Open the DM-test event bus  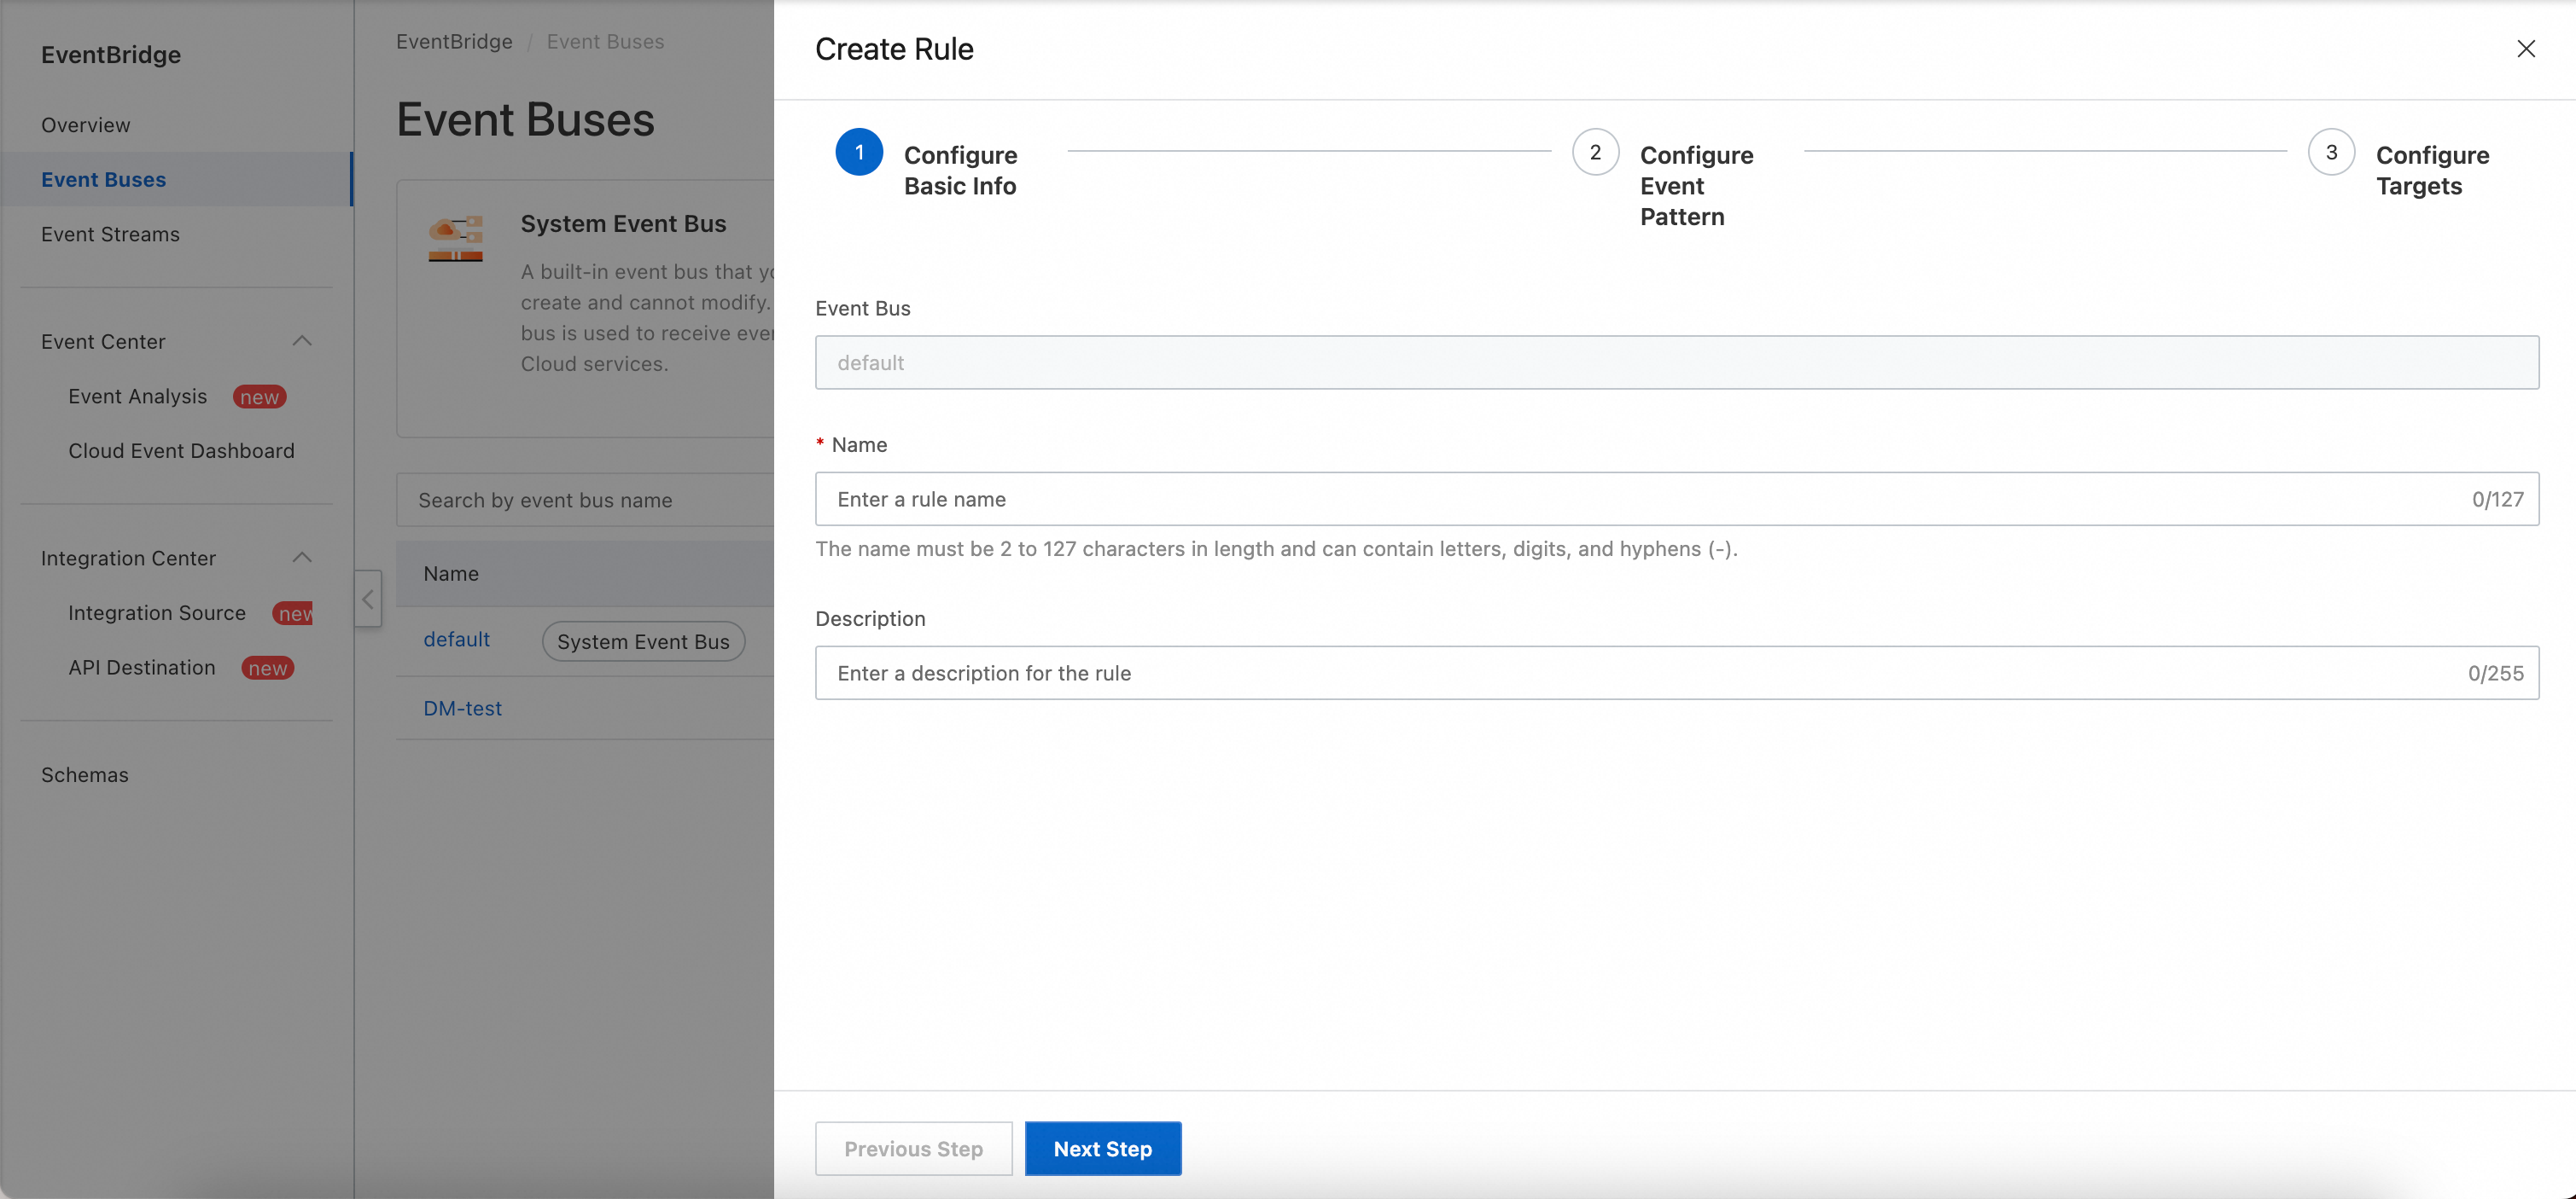tap(462, 708)
